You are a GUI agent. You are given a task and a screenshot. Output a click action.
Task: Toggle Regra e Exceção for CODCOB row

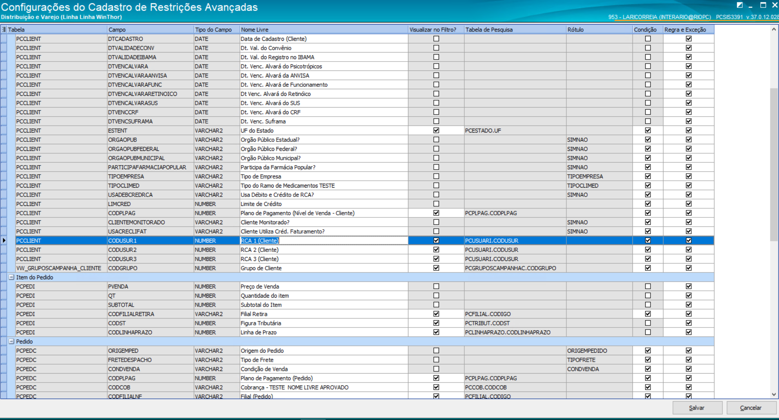point(689,387)
